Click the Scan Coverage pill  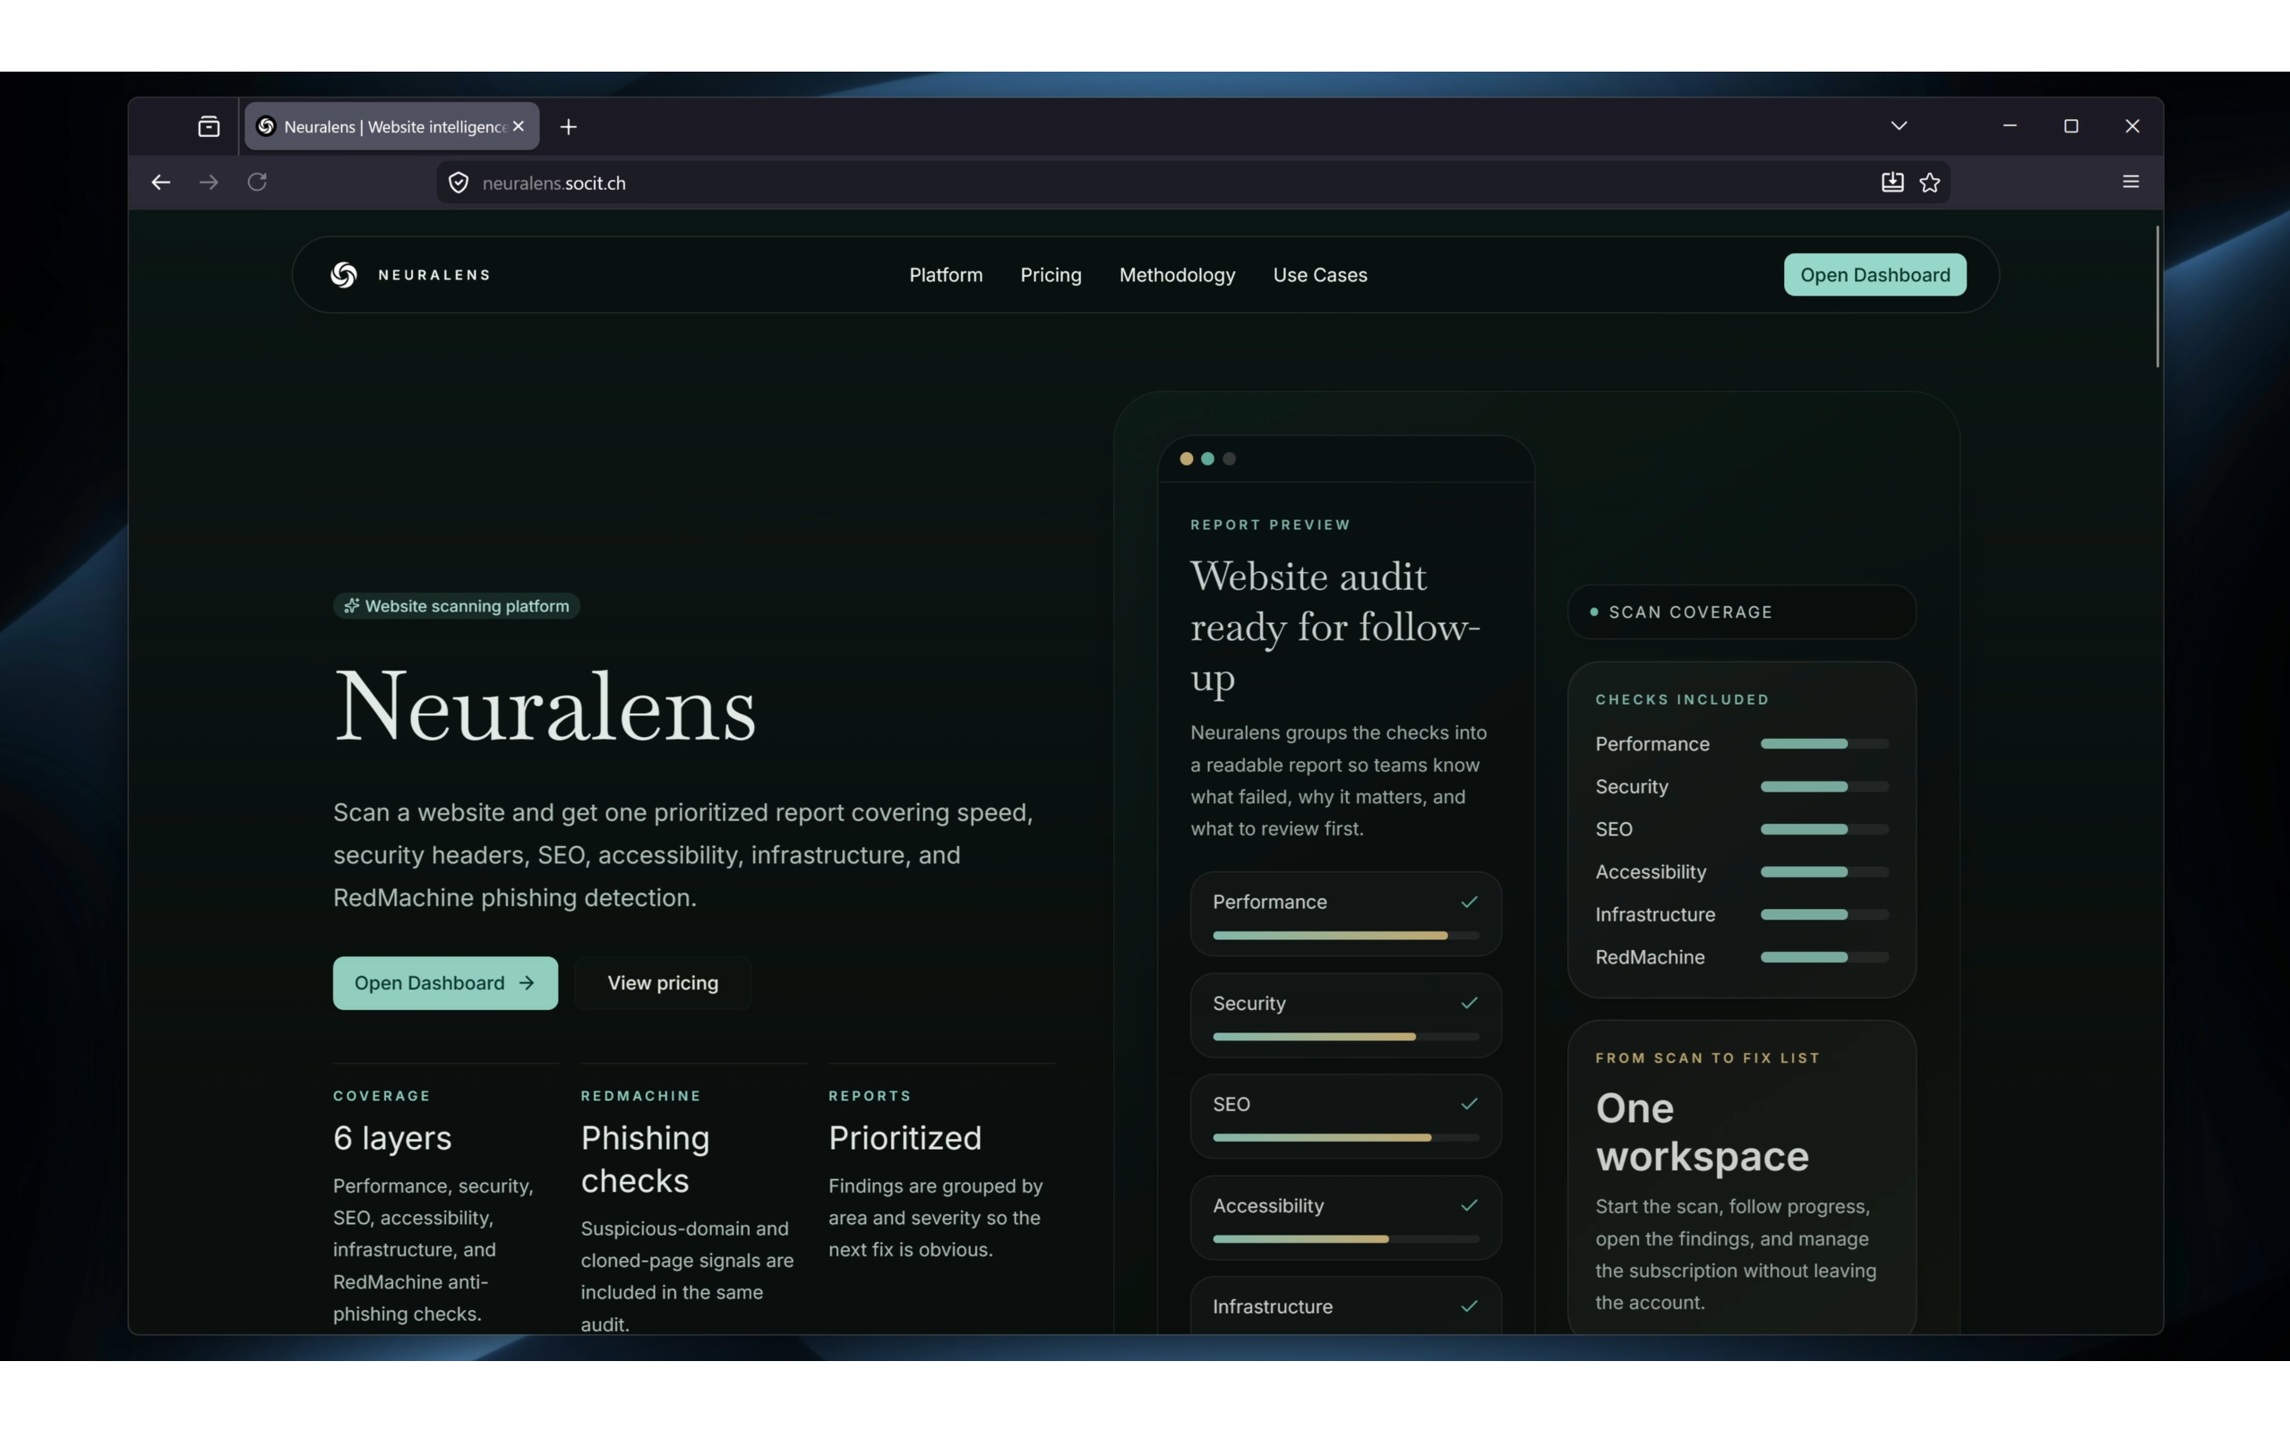pos(1741,612)
